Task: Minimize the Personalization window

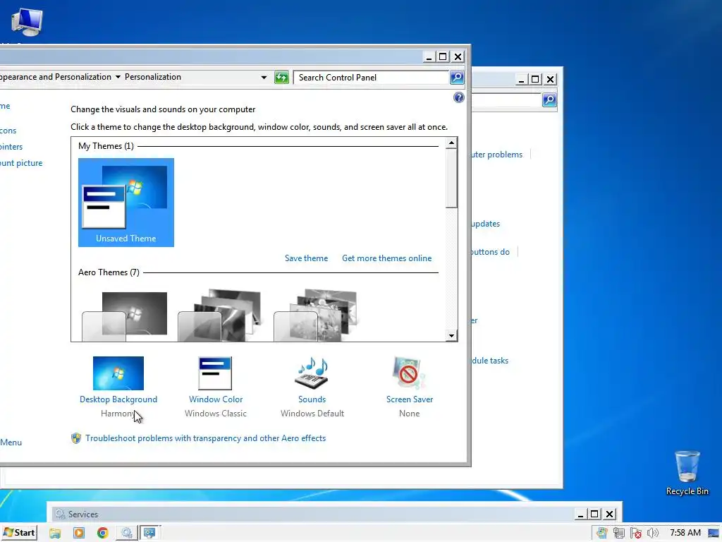Action: pos(429,56)
